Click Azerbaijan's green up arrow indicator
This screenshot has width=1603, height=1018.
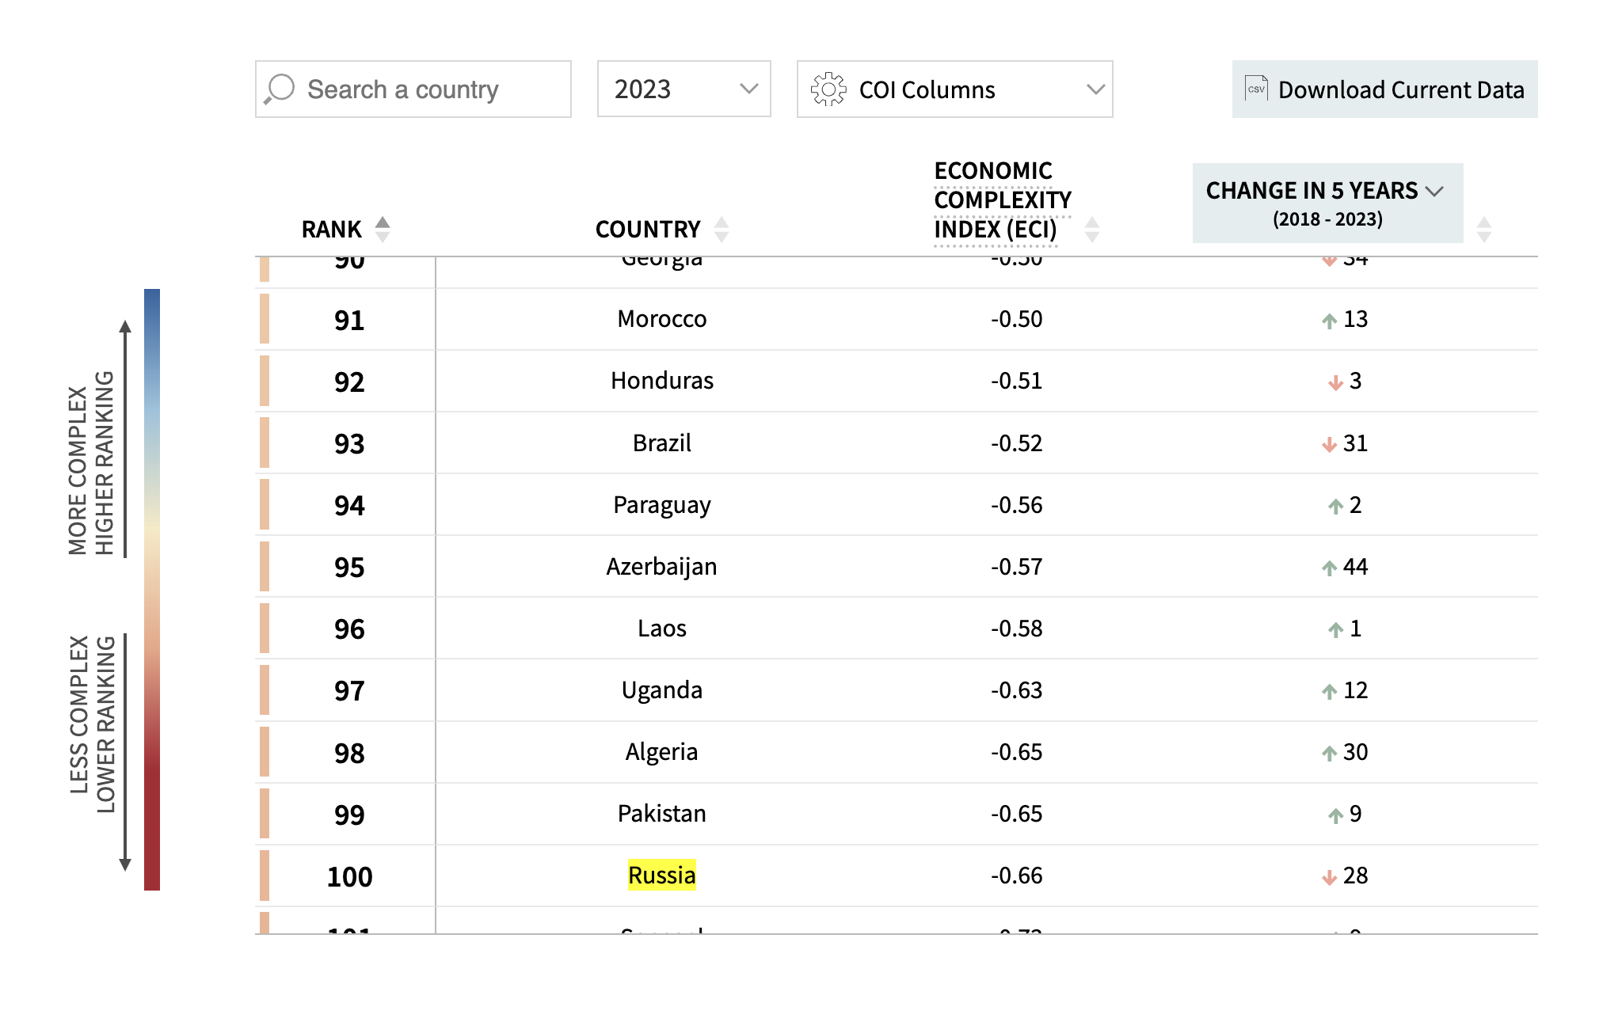point(1330,568)
